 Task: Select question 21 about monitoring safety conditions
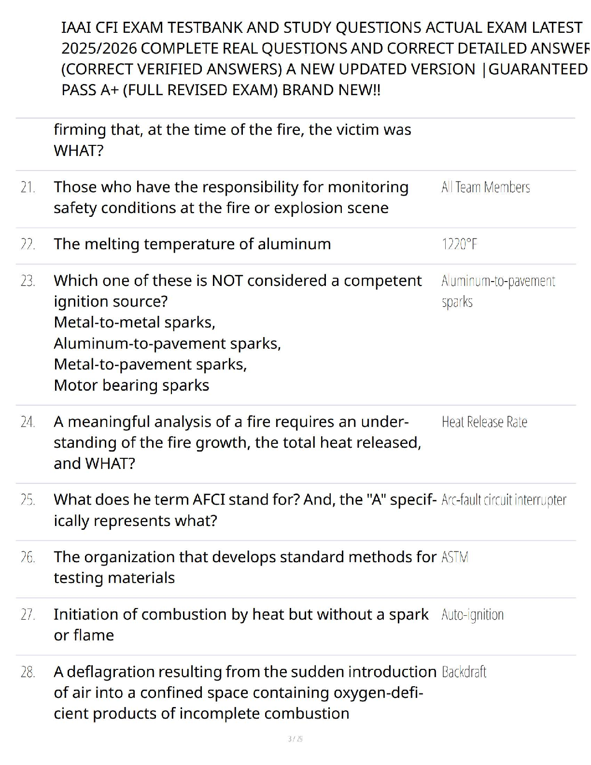tap(231, 198)
